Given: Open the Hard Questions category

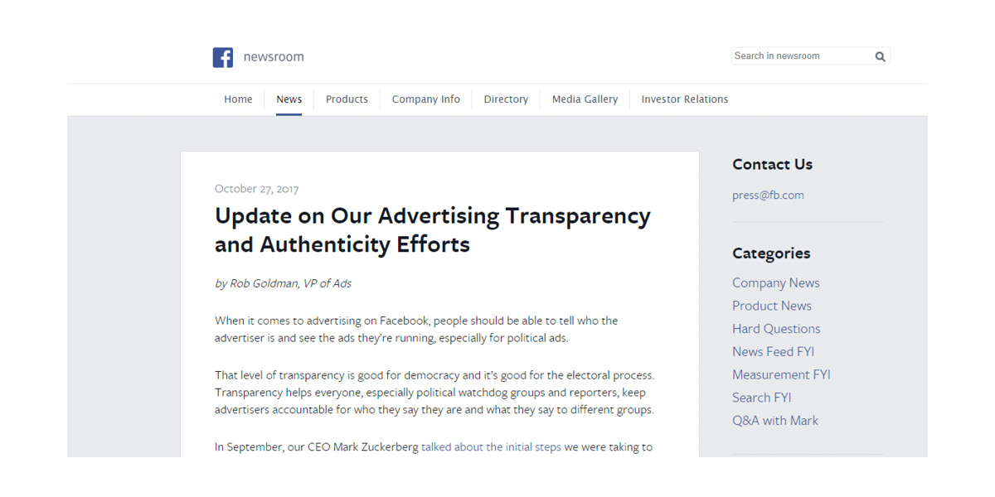Looking at the screenshot, I should pyautogui.click(x=776, y=329).
